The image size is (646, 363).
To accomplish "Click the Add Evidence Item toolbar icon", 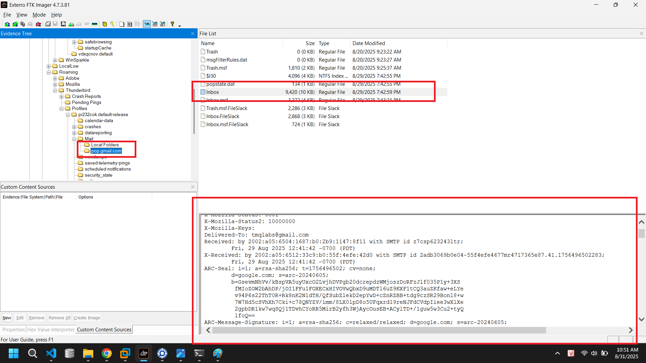I will (7, 24).
